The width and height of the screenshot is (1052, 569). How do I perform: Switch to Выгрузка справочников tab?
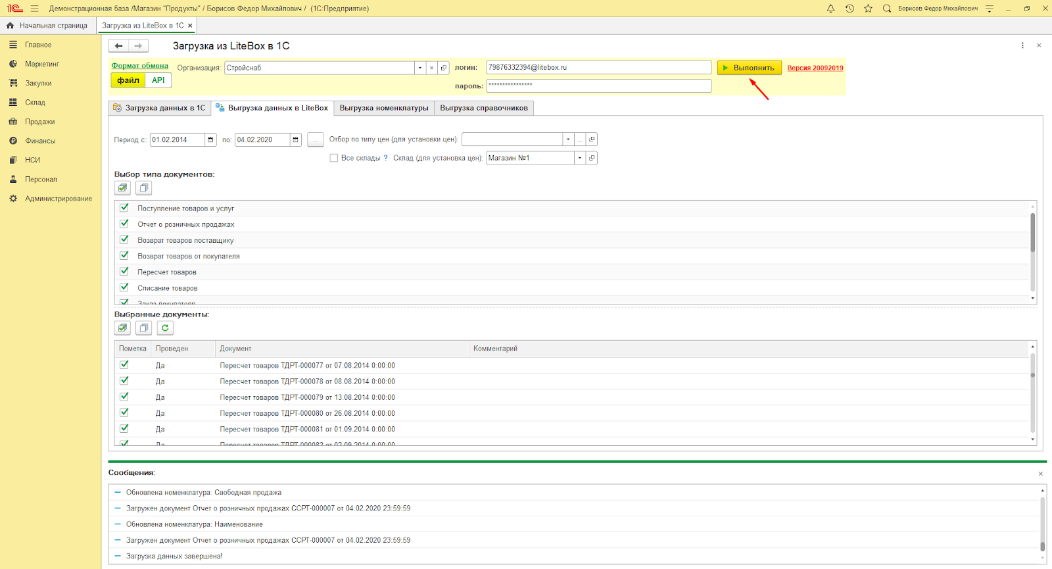(x=484, y=108)
